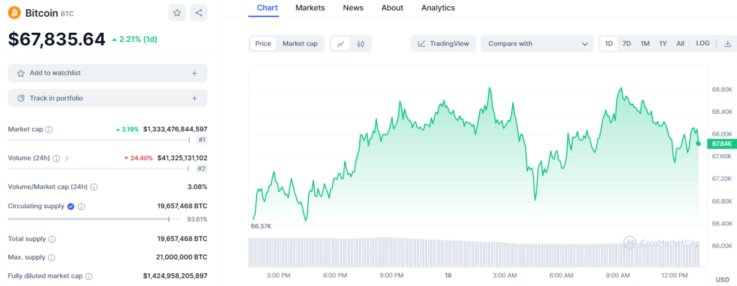Click the 66.37K low price label
Image resolution: width=737 pixels, height=286 pixels.
click(261, 226)
